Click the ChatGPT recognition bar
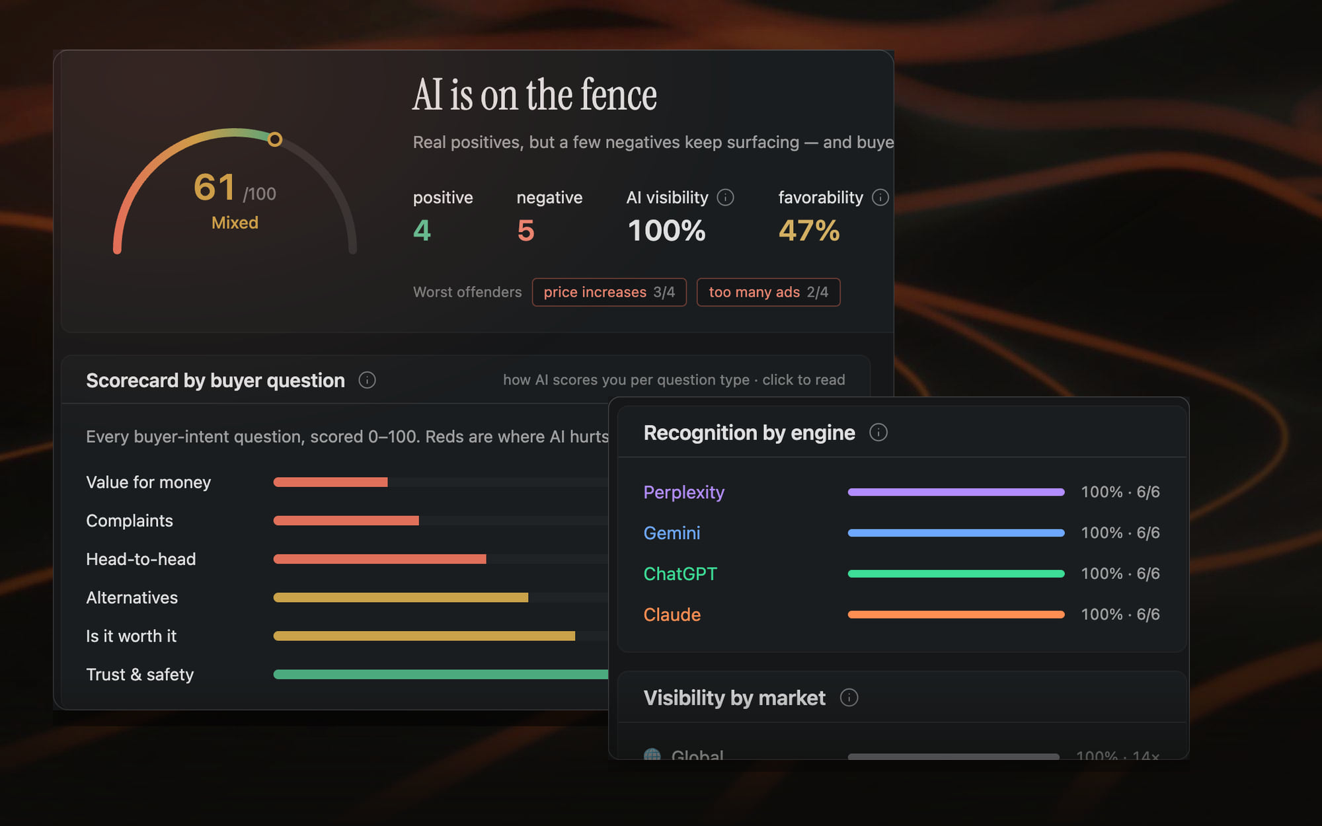This screenshot has height=826, width=1322. [956, 574]
